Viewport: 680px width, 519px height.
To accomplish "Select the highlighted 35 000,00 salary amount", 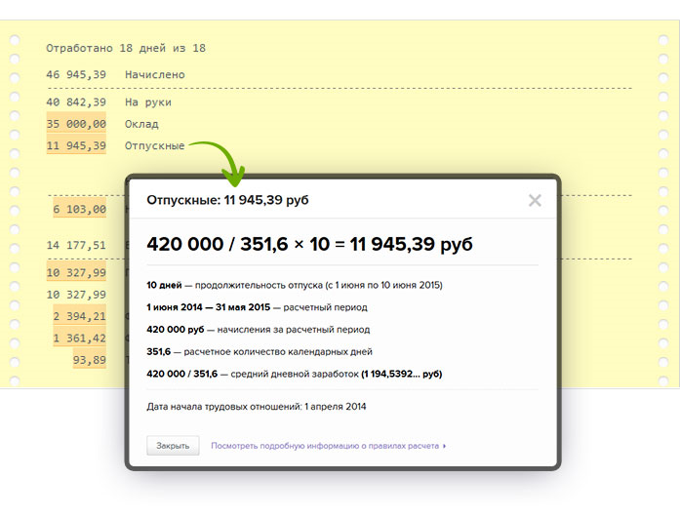I will [x=76, y=124].
